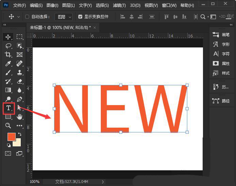
Task: Open the 字符 panel button
Action: point(221,54)
